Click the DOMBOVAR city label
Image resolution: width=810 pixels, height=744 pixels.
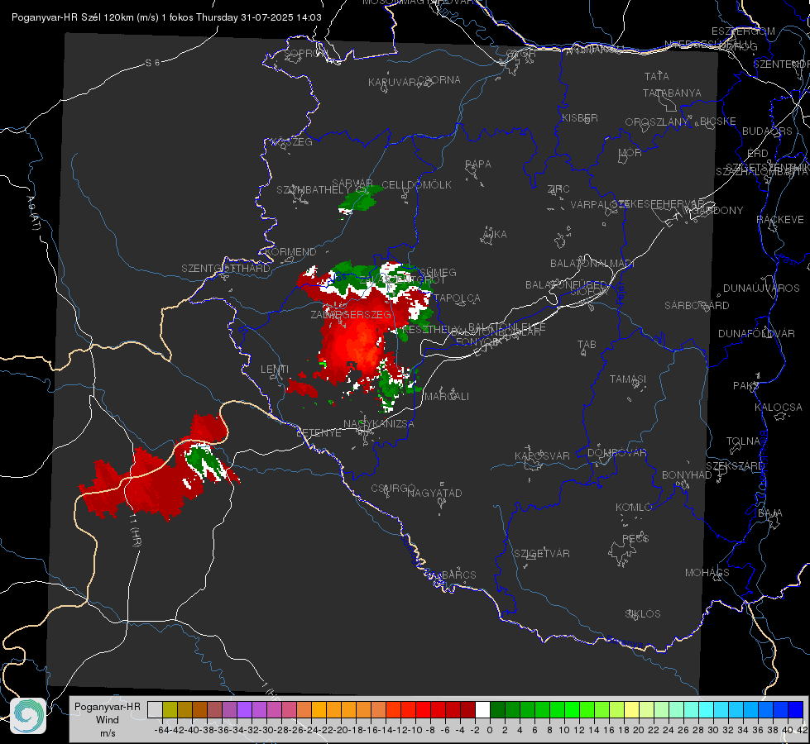[x=616, y=452]
